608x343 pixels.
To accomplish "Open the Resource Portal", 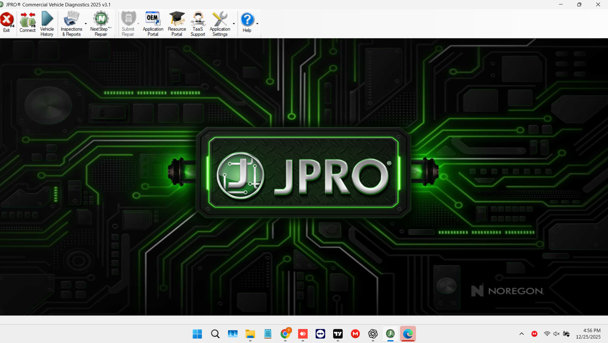I will (x=176, y=22).
